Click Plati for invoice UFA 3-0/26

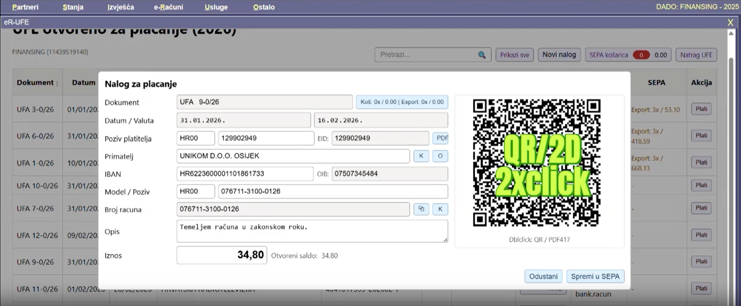701,109
